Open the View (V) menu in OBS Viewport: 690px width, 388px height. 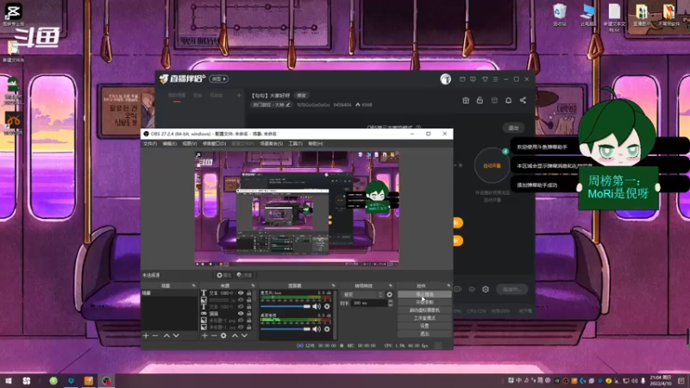coord(190,144)
